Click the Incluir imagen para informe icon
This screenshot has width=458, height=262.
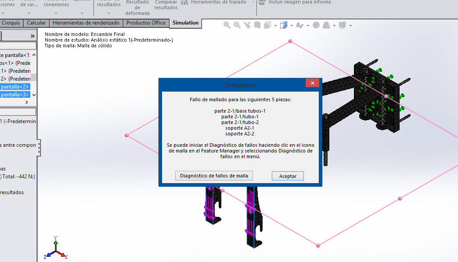(x=262, y=2)
